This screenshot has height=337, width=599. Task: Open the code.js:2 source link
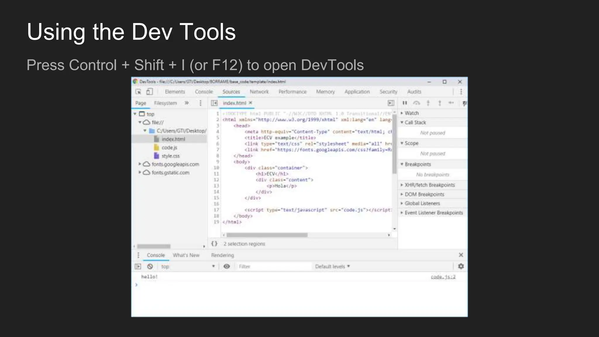pos(443,277)
